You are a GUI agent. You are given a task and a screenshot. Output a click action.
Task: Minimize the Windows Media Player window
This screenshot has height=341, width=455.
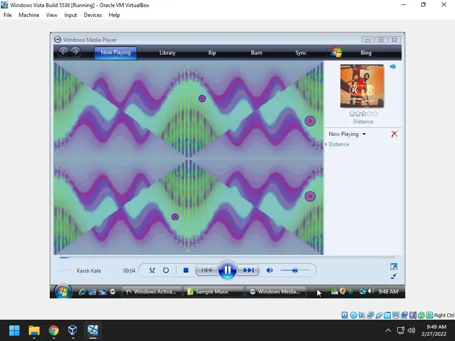pos(367,40)
